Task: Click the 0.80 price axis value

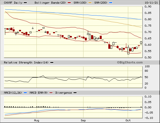Action: click(x=148, y=19)
